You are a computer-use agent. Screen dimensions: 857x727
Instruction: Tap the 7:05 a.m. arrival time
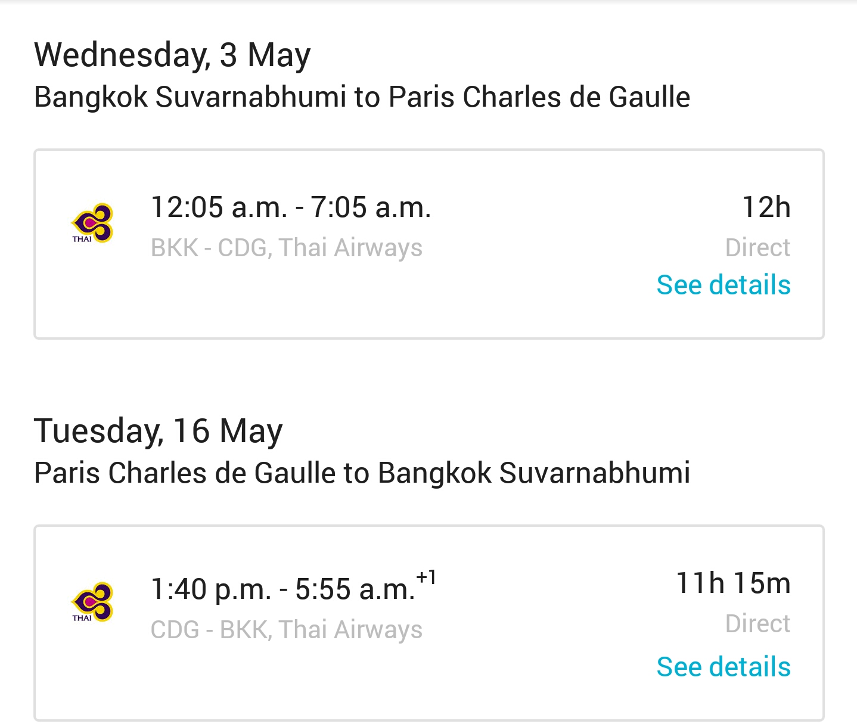click(371, 207)
